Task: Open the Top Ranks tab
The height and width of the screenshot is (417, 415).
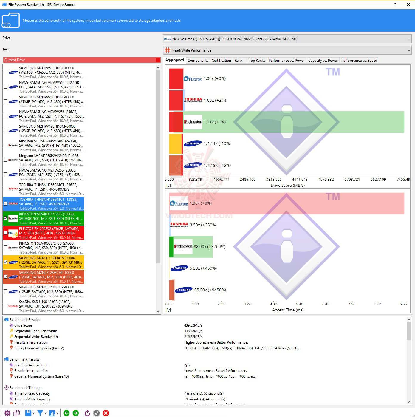Action: coord(257,61)
